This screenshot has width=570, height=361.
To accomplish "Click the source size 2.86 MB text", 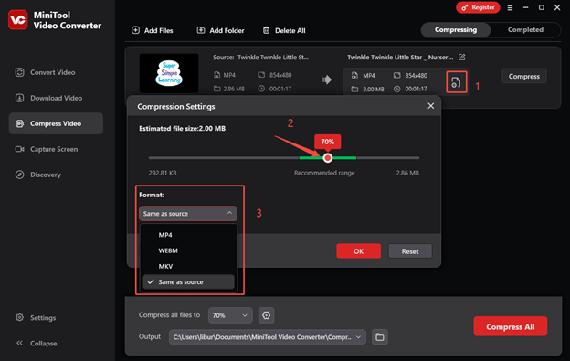I will tap(234, 89).
